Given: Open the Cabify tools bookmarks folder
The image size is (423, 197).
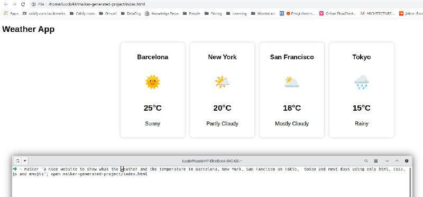Looking at the screenshot, I should pyautogui.click(x=82, y=13).
